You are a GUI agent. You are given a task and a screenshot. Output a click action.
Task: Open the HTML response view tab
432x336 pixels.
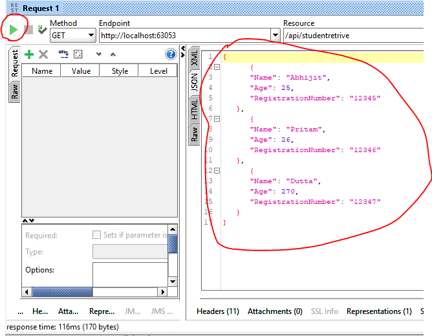tap(195, 109)
